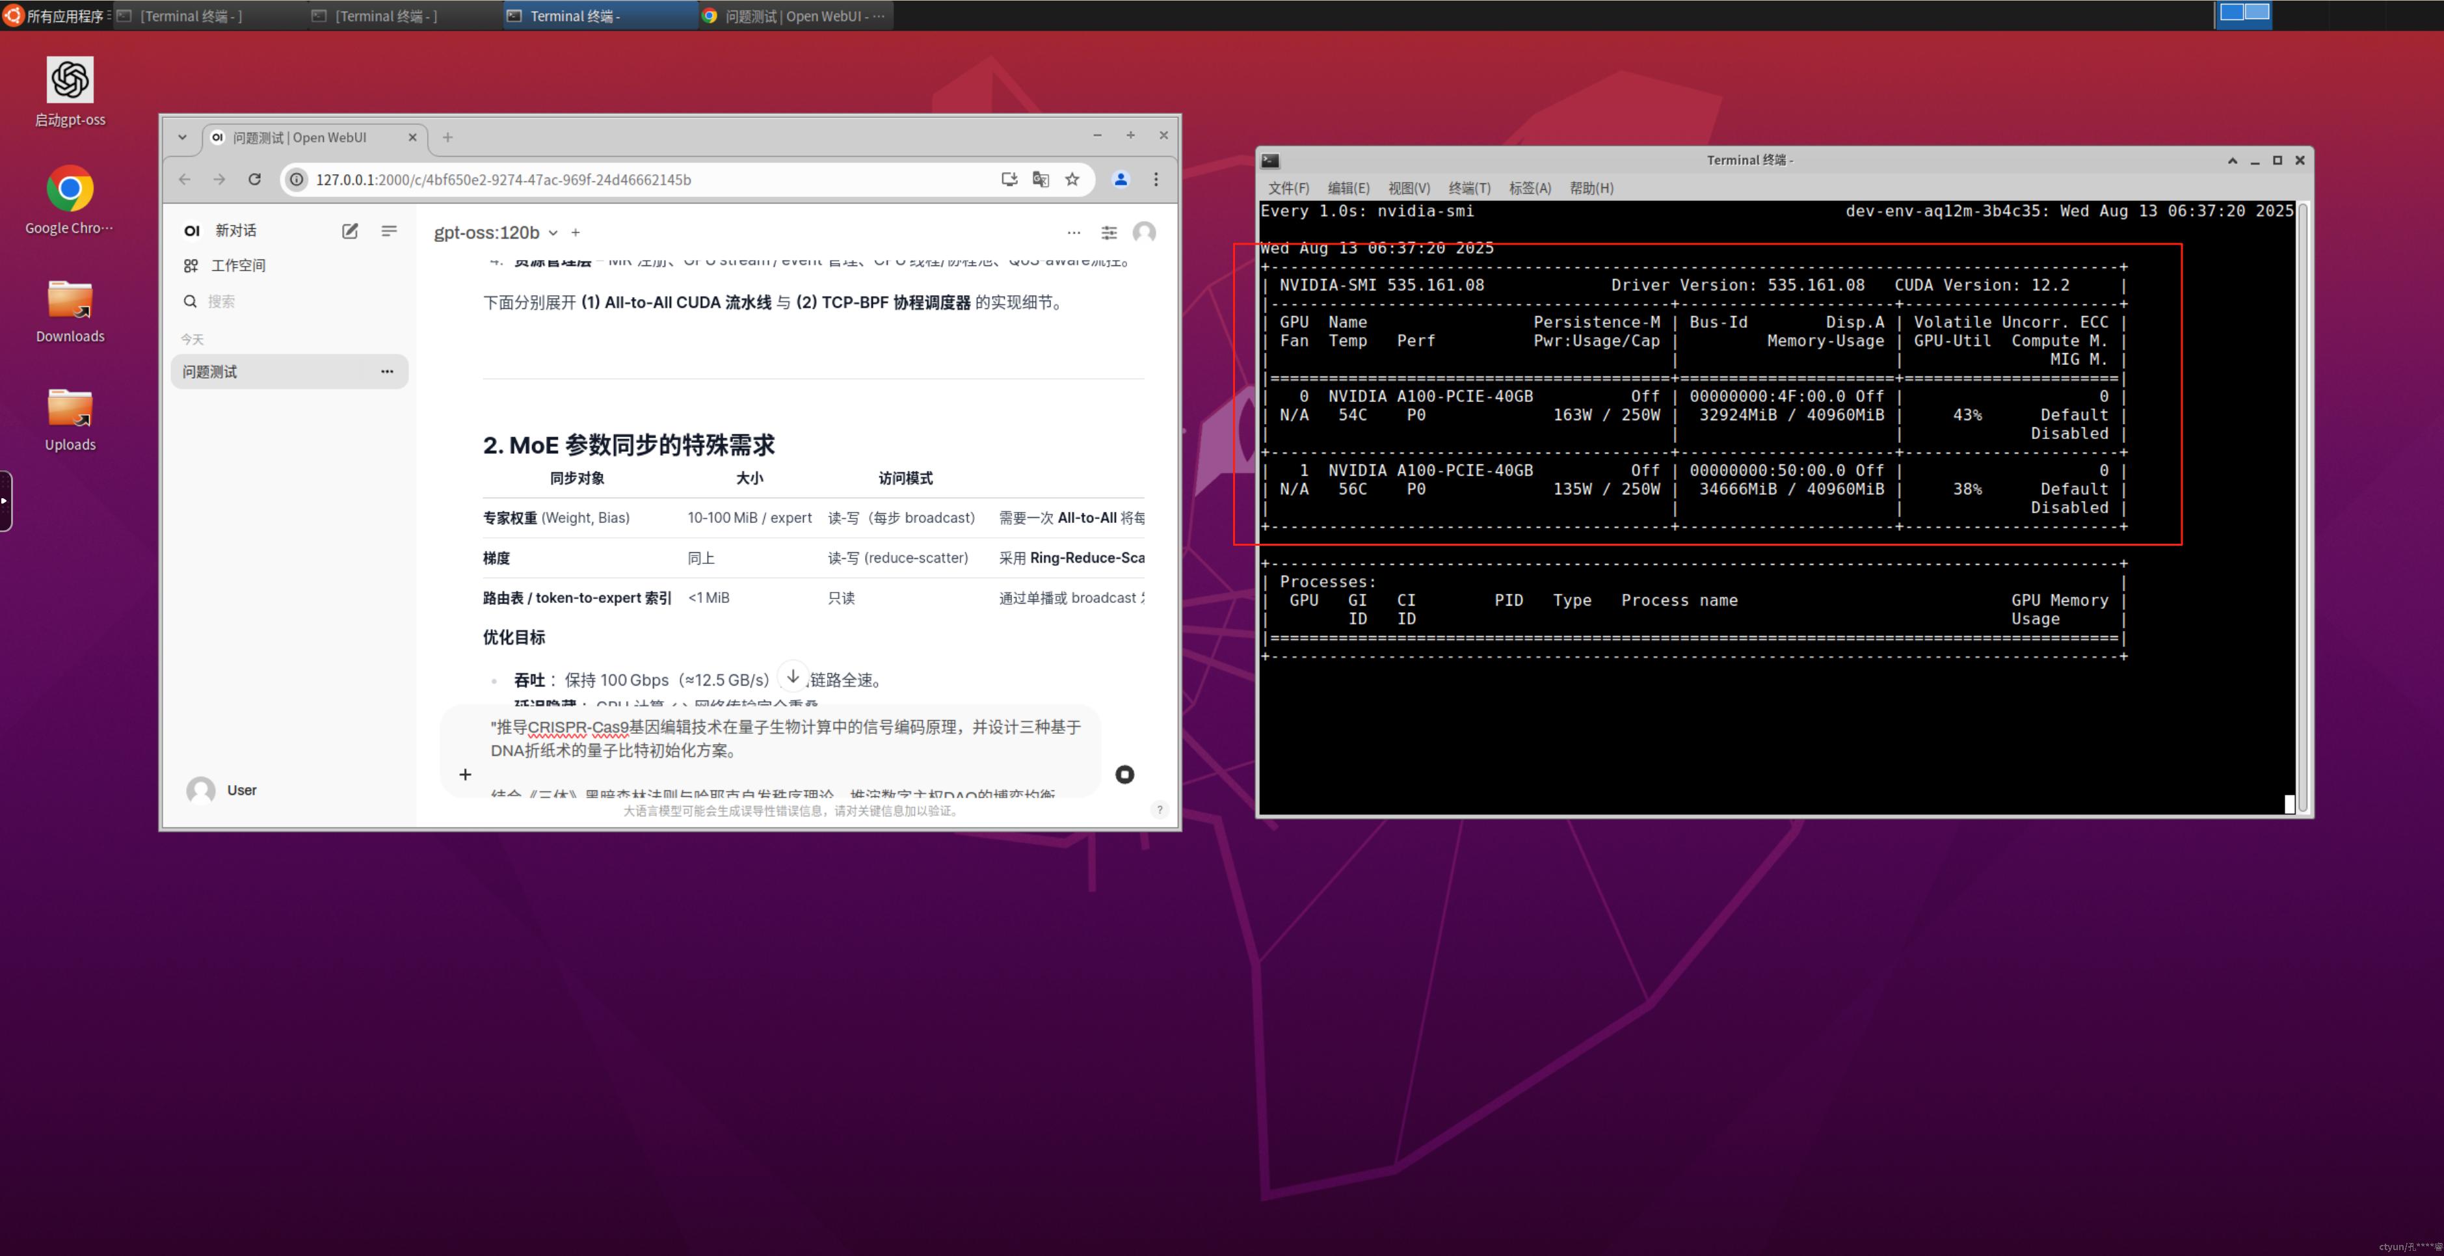Click the 专家权重 (Weight, Bias) table row
The width and height of the screenshot is (2444, 1256).
click(813, 518)
